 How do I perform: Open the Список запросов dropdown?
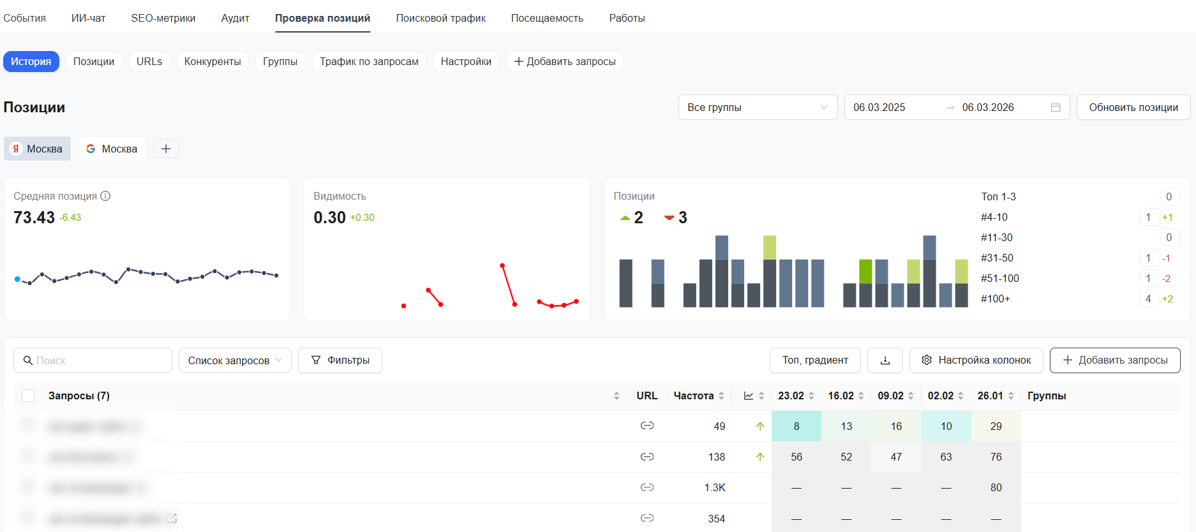[x=234, y=360]
